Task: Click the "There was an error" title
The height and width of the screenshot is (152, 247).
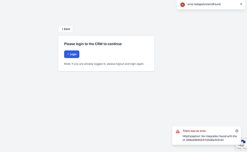Action: 194,131
